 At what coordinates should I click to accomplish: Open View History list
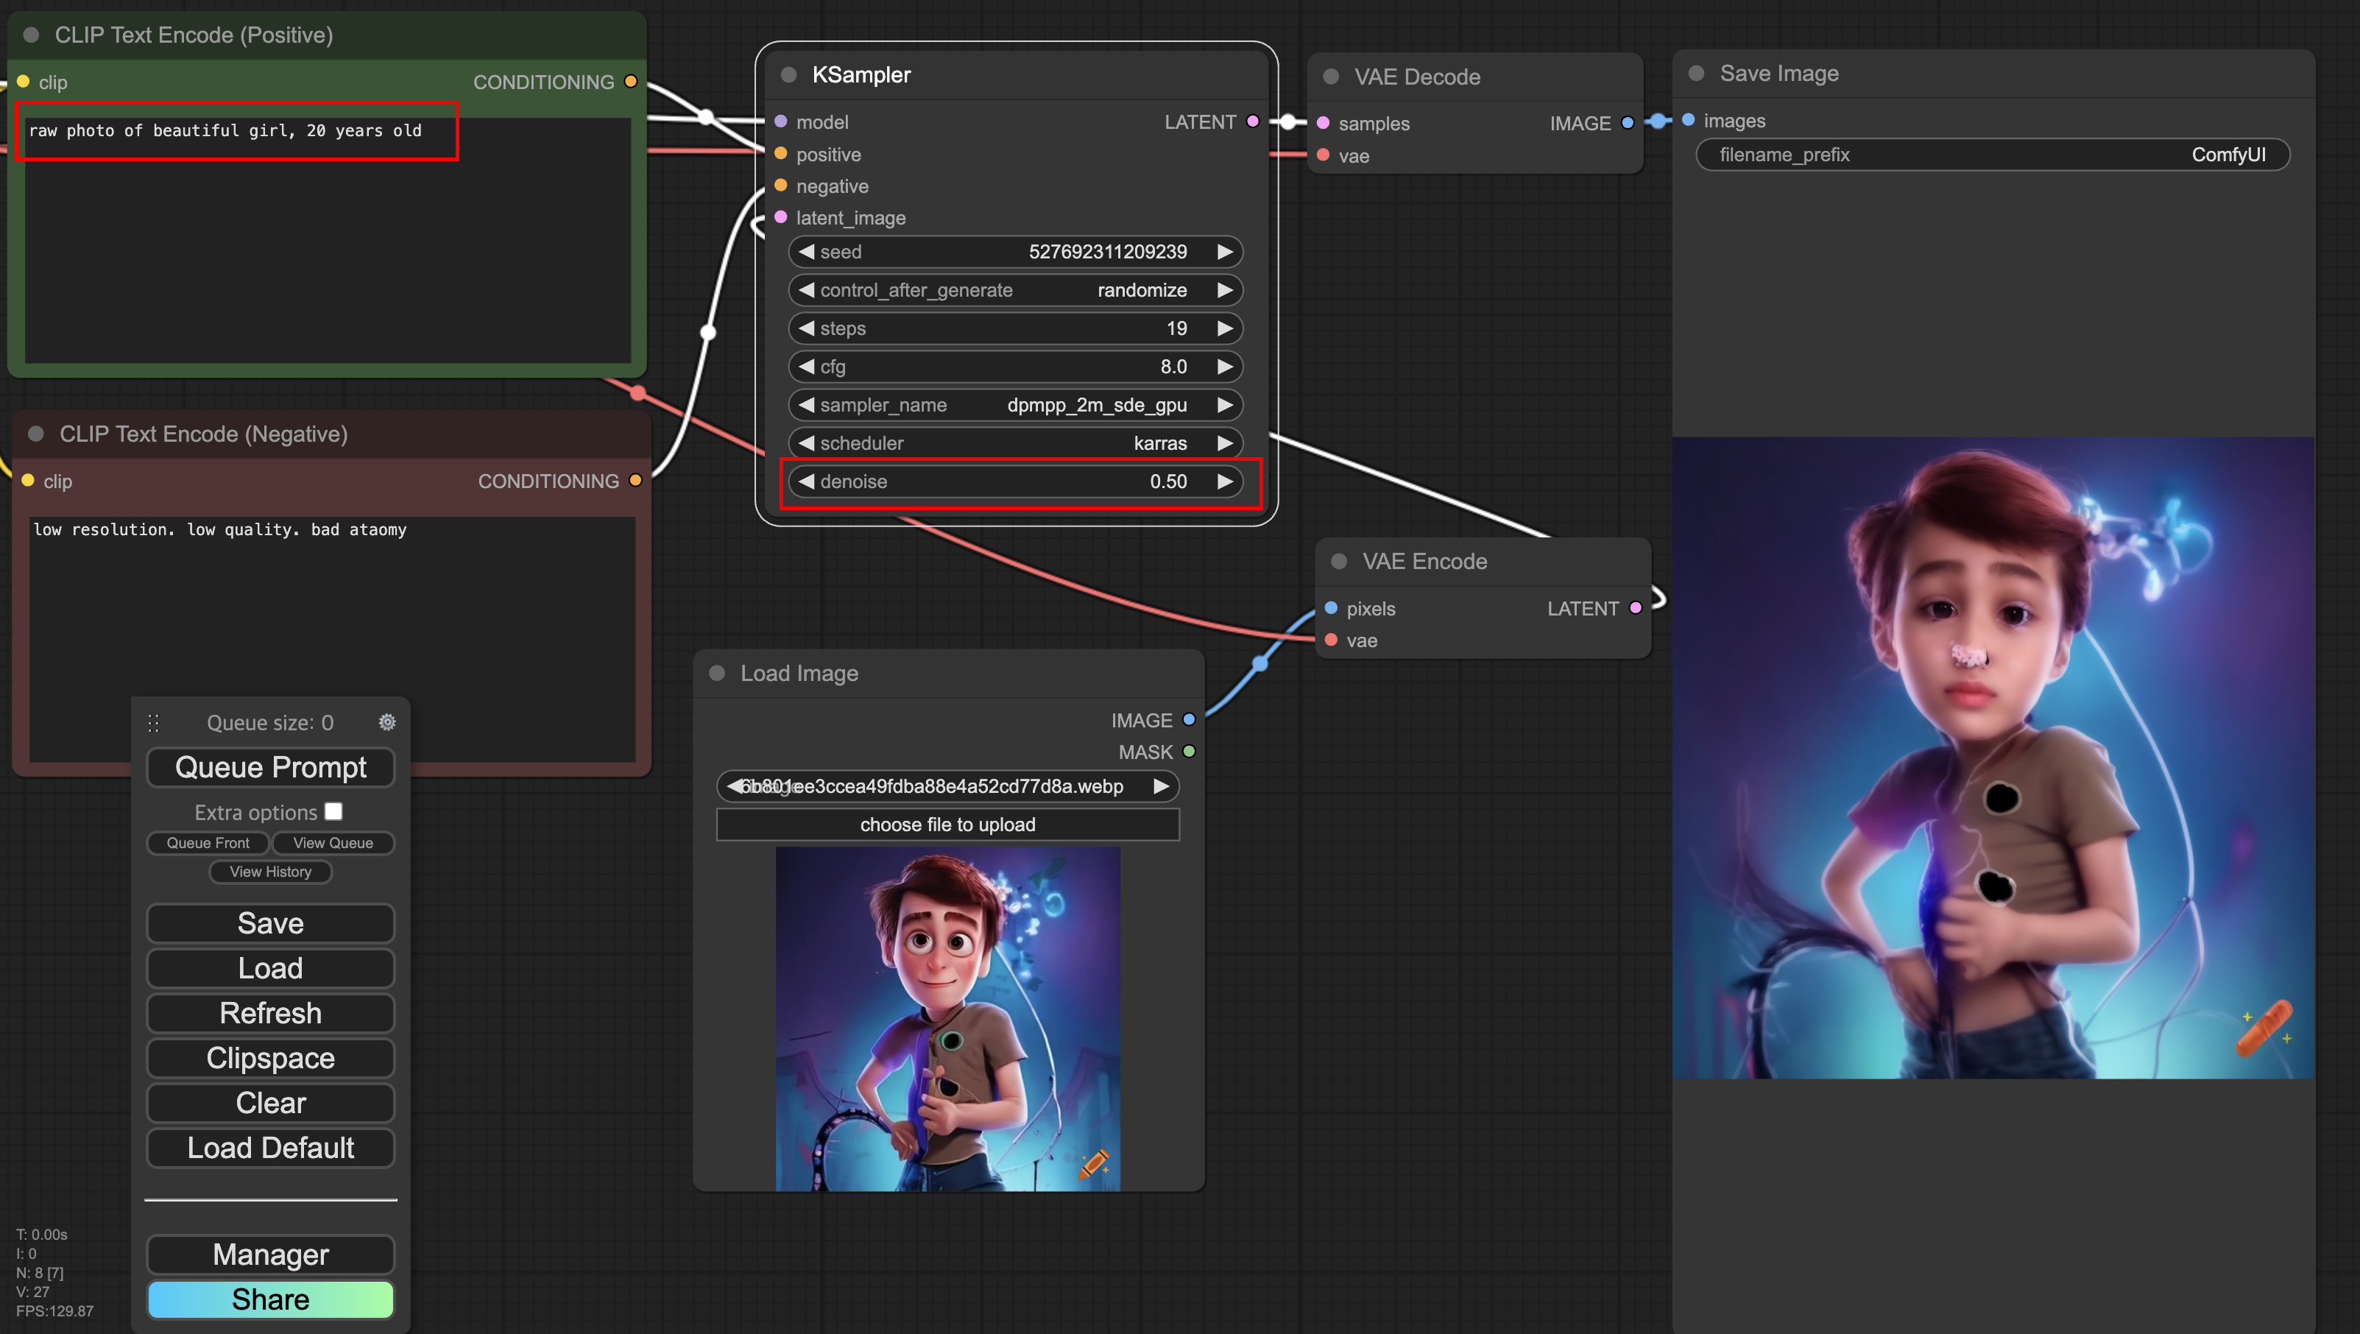pyautogui.click(x=270, y=872)
